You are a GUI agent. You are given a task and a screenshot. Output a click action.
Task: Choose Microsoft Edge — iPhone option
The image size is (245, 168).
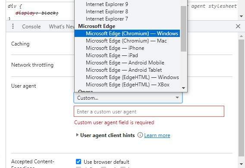[x=127, y=48]
